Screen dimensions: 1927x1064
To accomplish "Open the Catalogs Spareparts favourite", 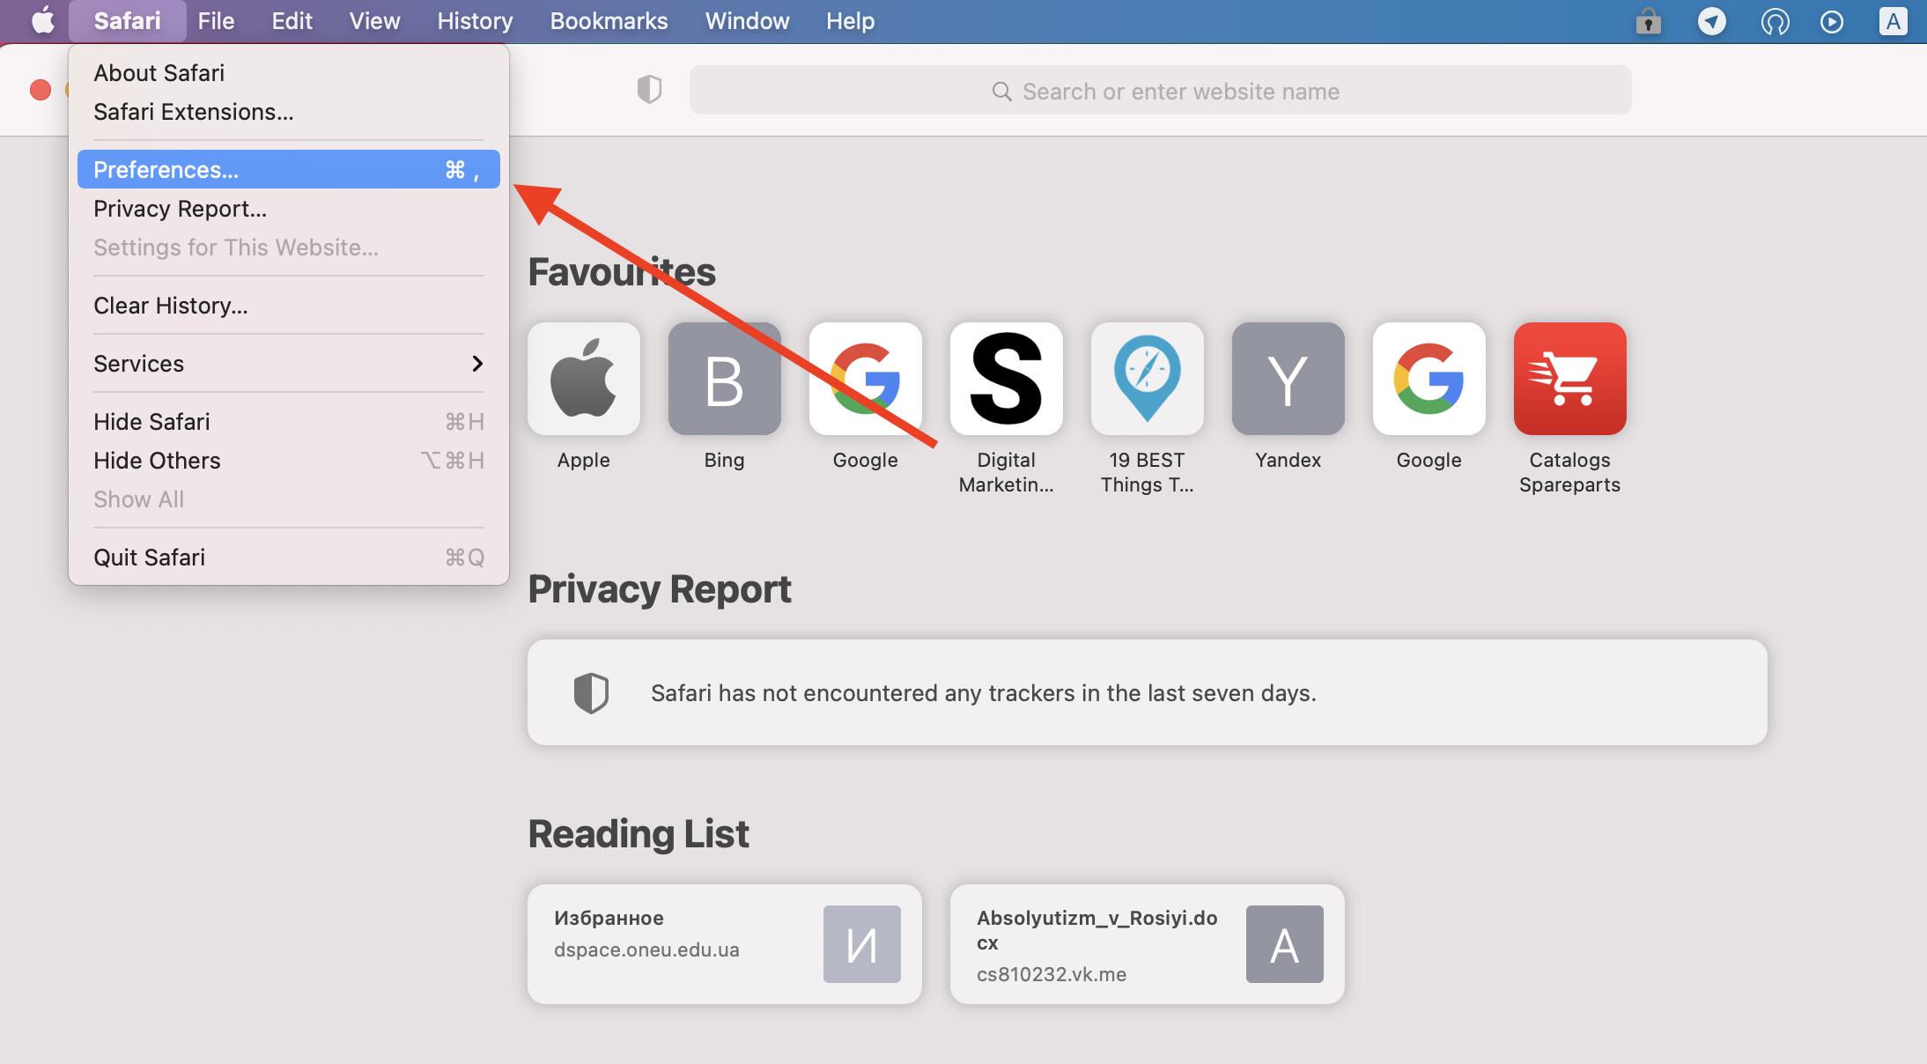I will coord(1569,379).
